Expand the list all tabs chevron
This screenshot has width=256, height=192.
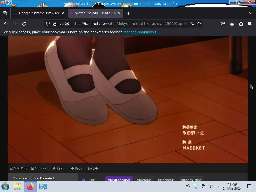click(x=251, y=13)
